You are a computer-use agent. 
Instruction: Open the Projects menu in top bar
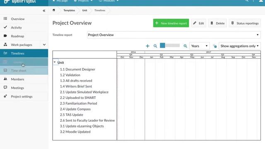pyautogui.click(x=83, y=1)
